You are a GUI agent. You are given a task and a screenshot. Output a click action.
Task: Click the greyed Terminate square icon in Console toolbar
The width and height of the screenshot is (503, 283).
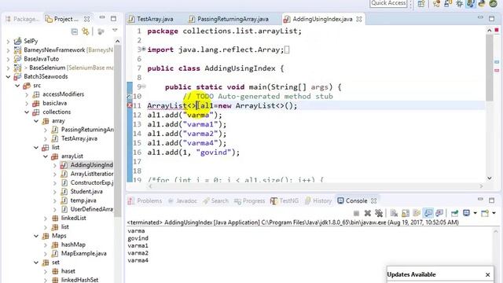click(x=356, y=213)
